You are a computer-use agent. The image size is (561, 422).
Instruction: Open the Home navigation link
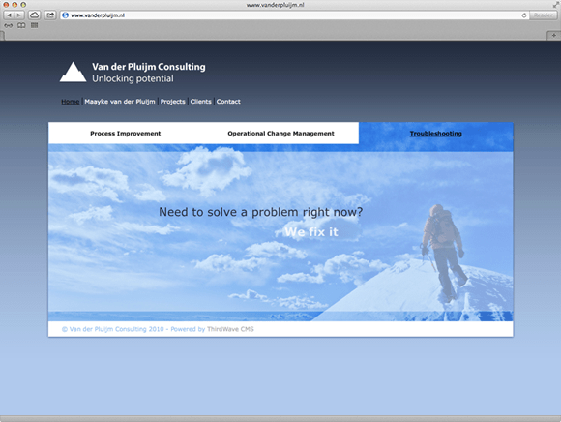click(70, 102)
